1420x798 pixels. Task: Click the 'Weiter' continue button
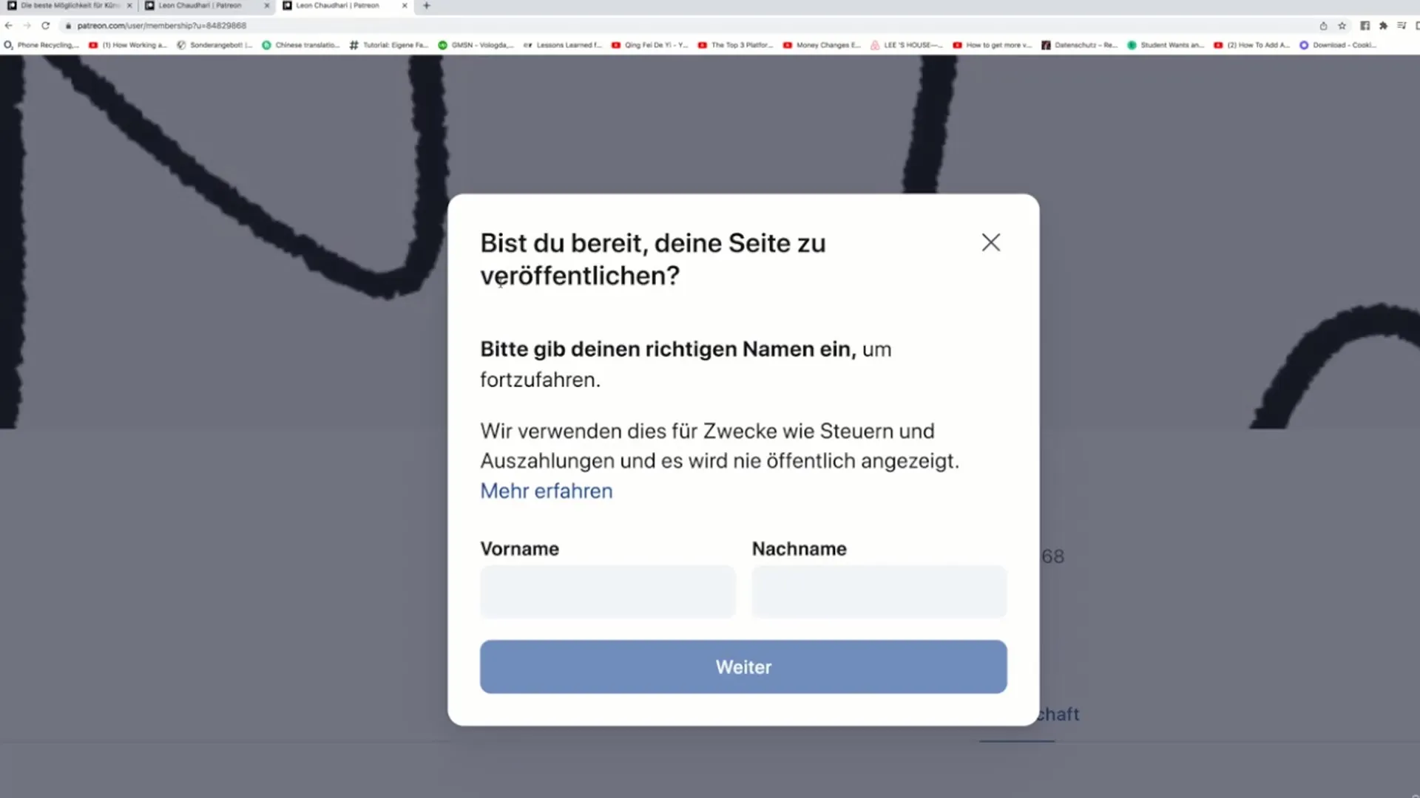pyautogui.click(x=743, y=666)
